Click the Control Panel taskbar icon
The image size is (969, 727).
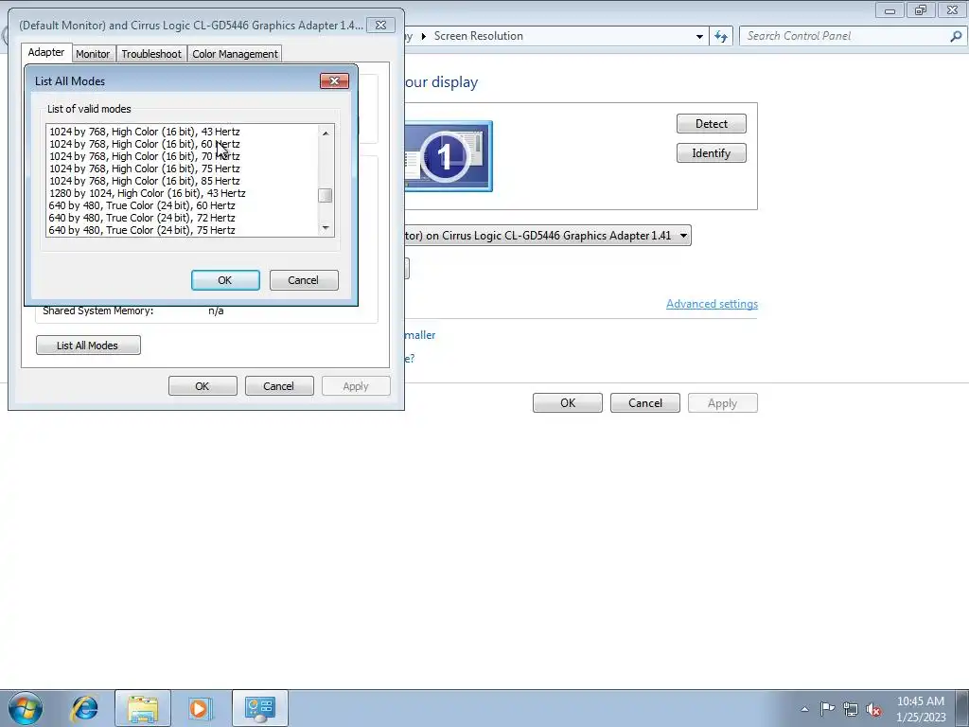point(259,708)
